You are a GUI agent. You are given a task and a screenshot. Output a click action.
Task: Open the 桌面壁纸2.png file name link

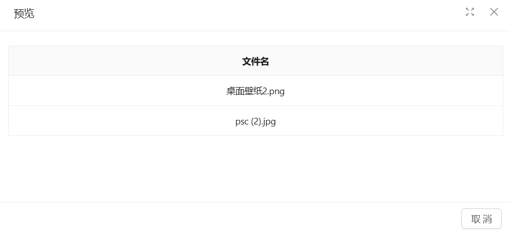(x=256, y=91)
